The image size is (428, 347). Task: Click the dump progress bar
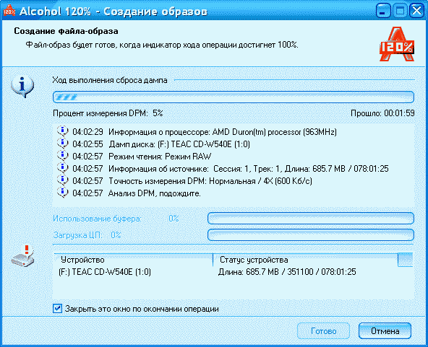coord(234,97)
